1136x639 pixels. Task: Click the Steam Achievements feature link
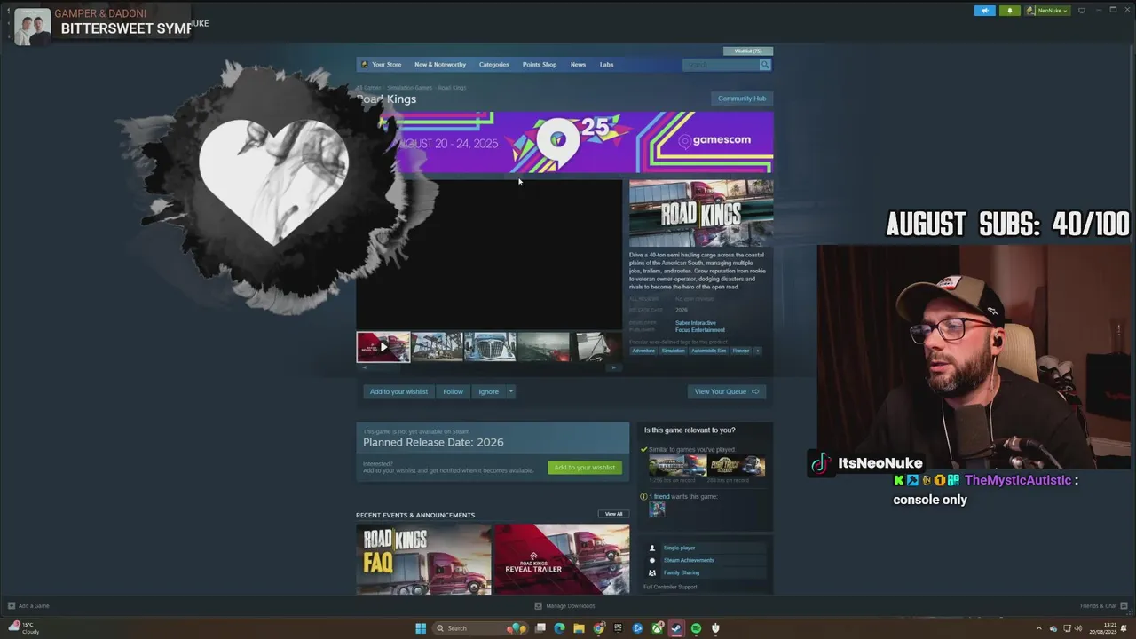click(689, 560)
